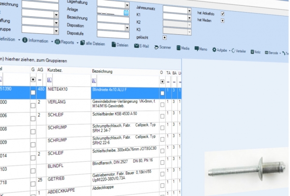The image size is (290, 196).
Task: Click the Barcode toolbar button
Action: point(272,52)
